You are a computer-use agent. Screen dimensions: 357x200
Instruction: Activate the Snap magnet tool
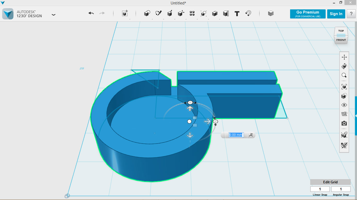tap(248, 14)
